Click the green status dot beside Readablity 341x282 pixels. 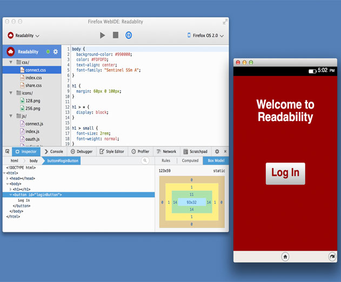48,51
